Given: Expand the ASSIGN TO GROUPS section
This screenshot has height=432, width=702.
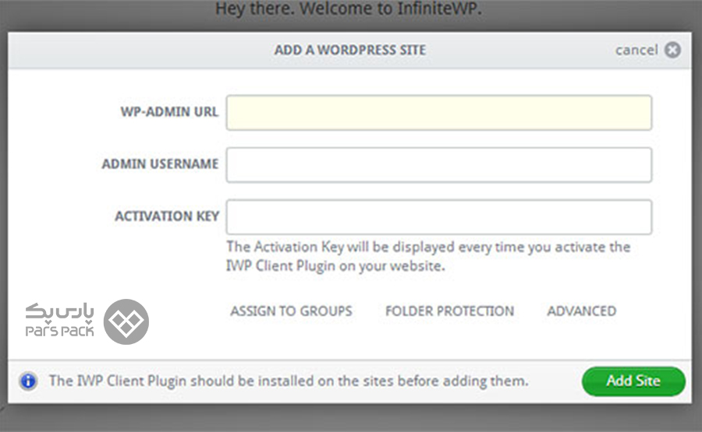Looking at the screenshot, I should [x=292, y=311].
